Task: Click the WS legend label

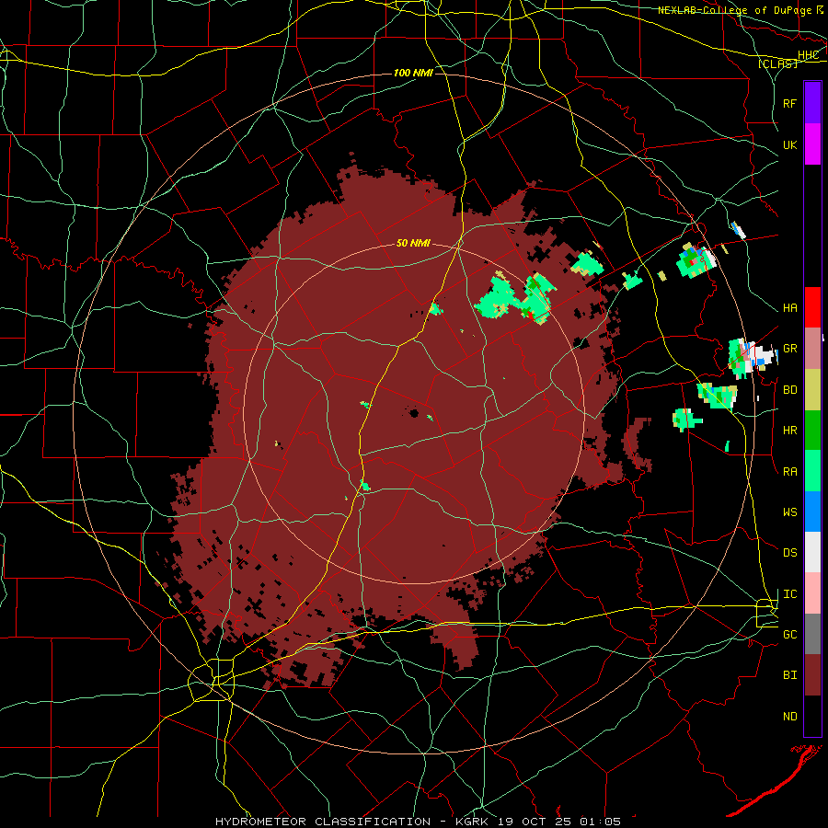Action: point(790,512)
